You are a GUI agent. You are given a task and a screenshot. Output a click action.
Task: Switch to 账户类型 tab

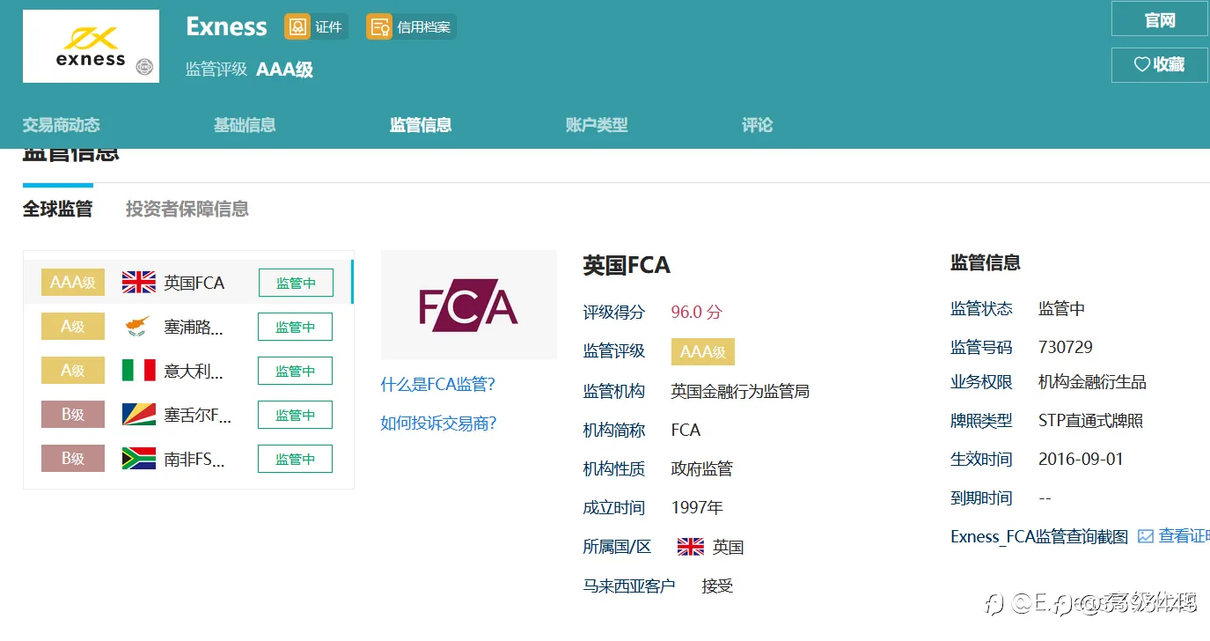click(597, 125)
